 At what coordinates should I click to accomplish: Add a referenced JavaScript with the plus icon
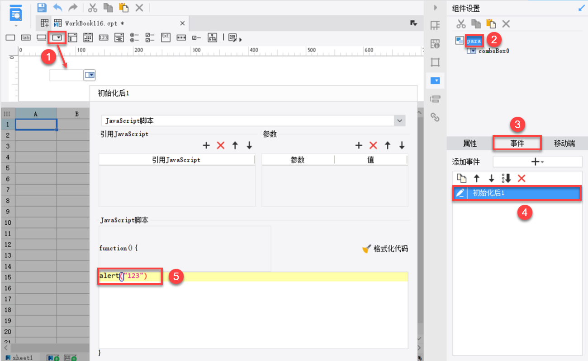coord(206,145)
